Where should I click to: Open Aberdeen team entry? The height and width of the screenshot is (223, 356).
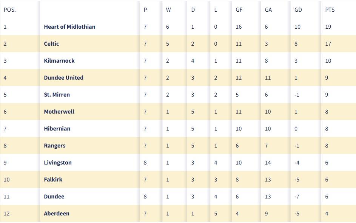57,214
